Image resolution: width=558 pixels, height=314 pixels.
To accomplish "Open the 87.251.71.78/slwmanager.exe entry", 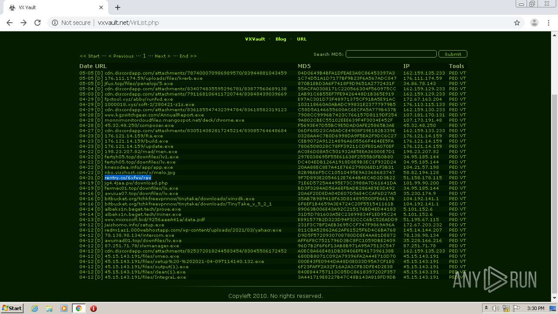I will [x=142, y=246].
